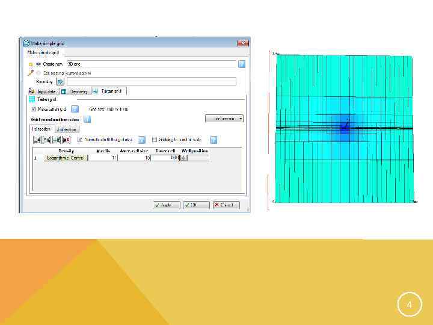
Task: Open the dropdown right of Grid construction rules
Action: [x=224, y=119]
